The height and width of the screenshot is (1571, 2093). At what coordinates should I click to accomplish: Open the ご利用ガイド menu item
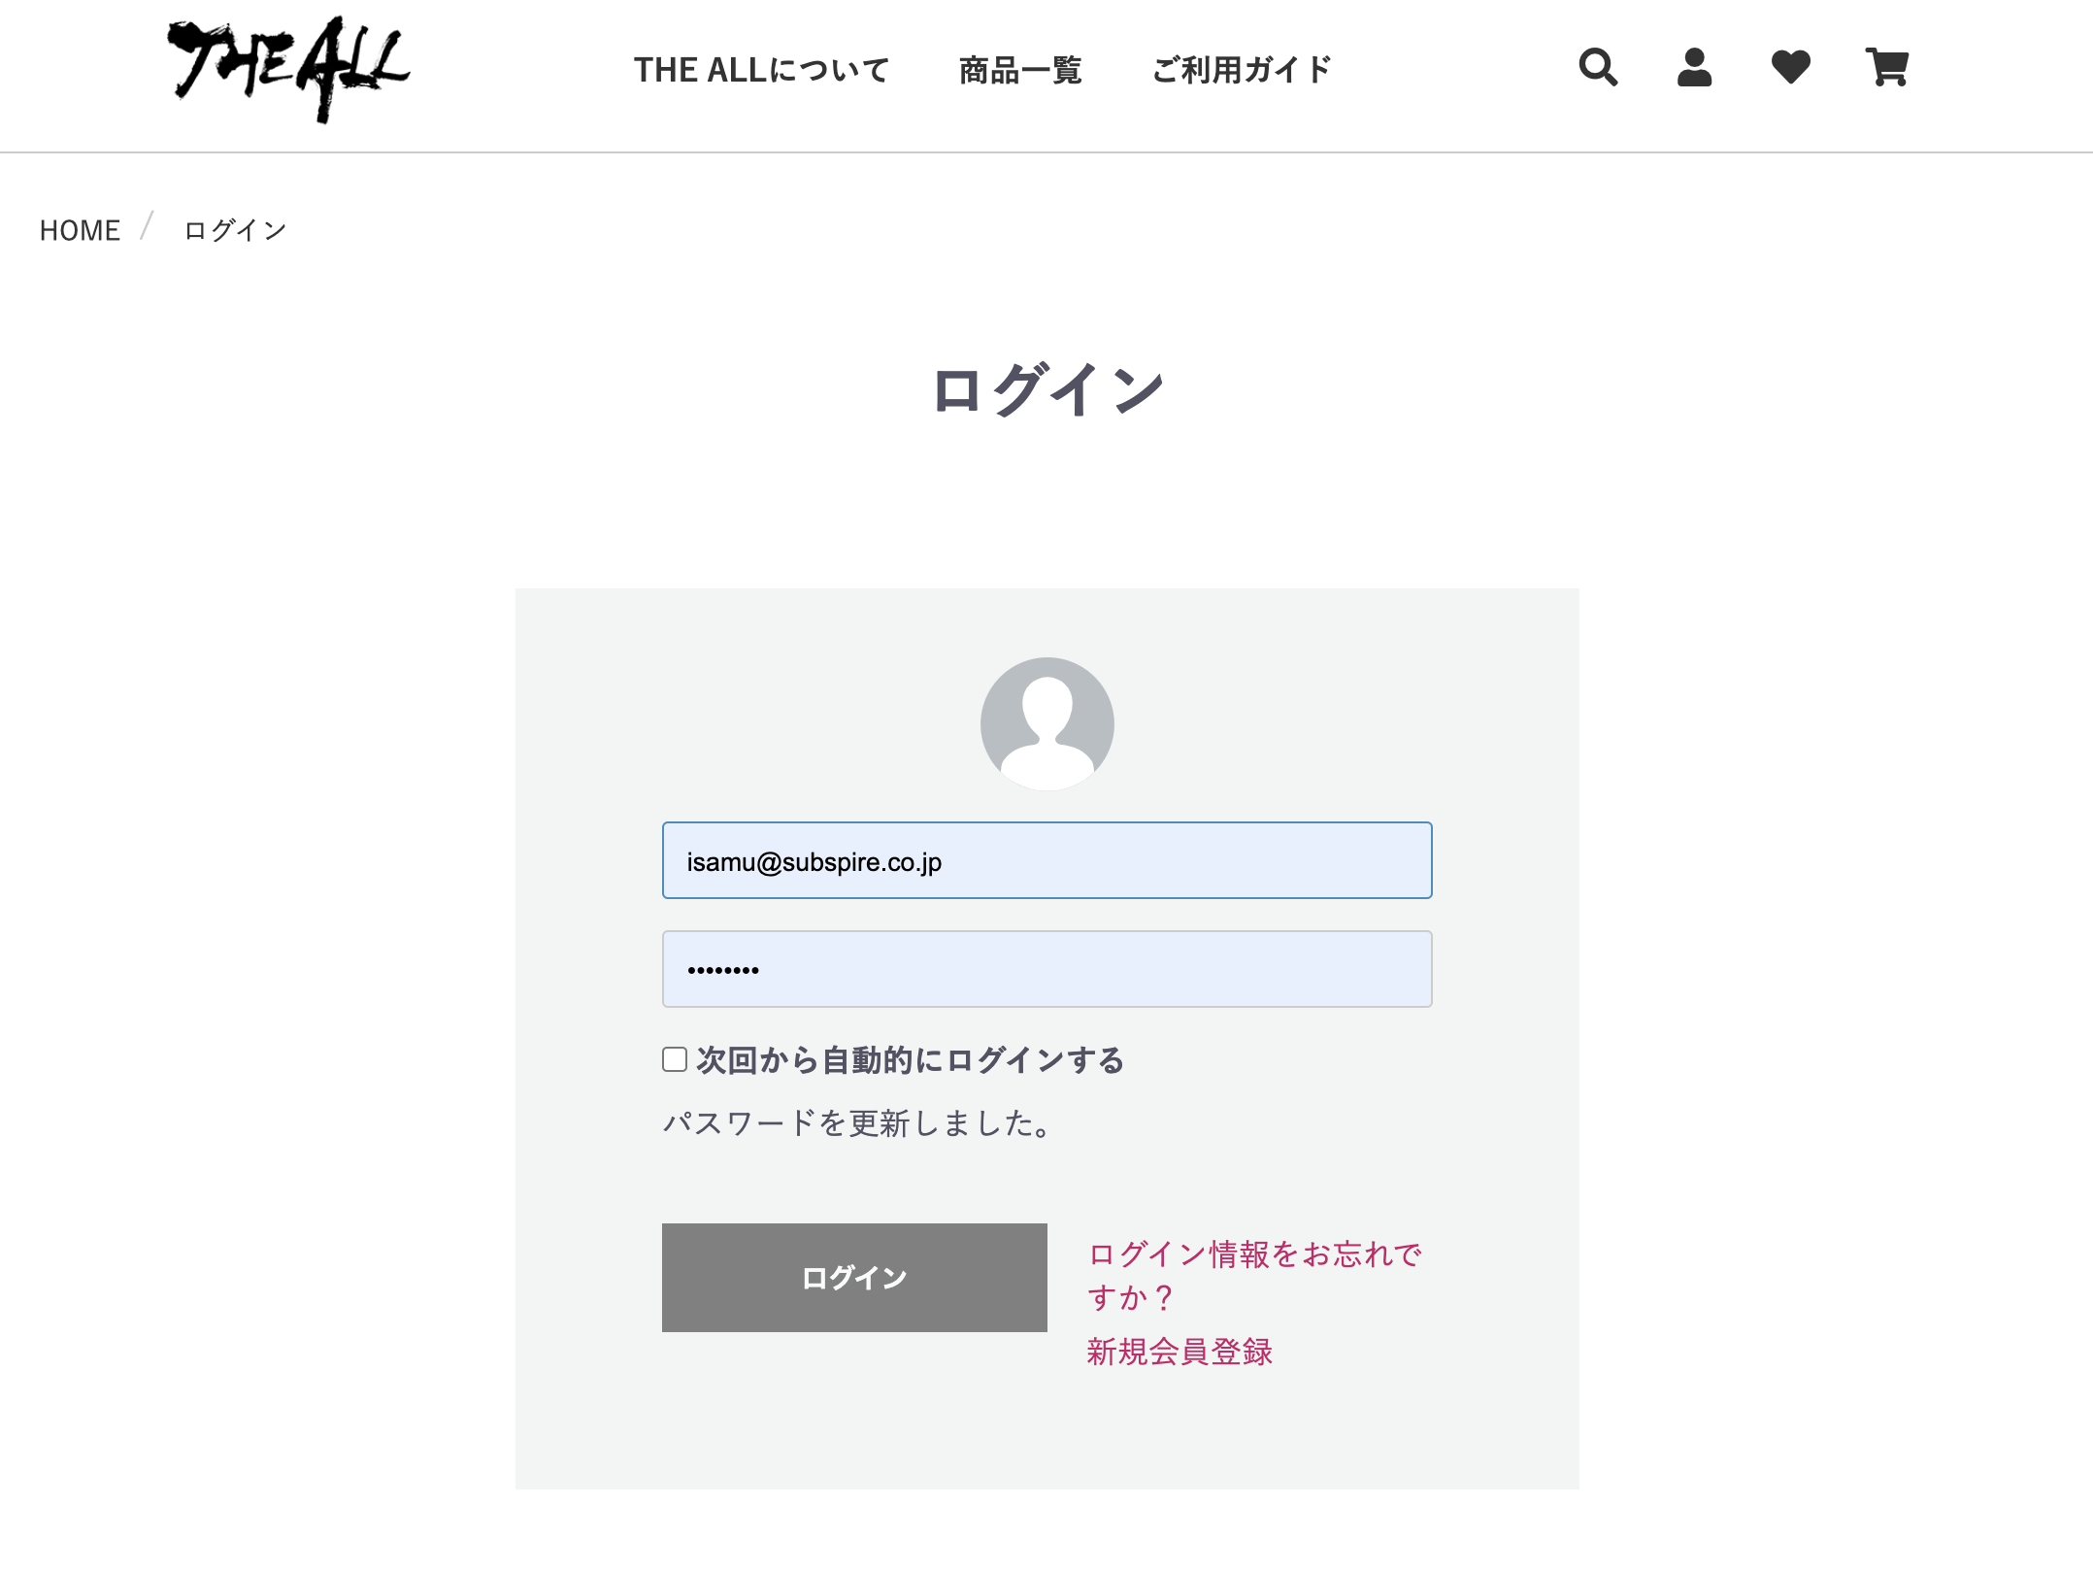pyautogui.click(x=1242, y=70)
